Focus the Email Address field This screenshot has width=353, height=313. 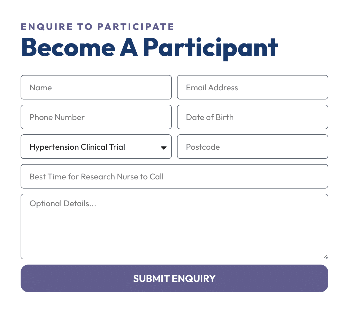coord(252,87)
